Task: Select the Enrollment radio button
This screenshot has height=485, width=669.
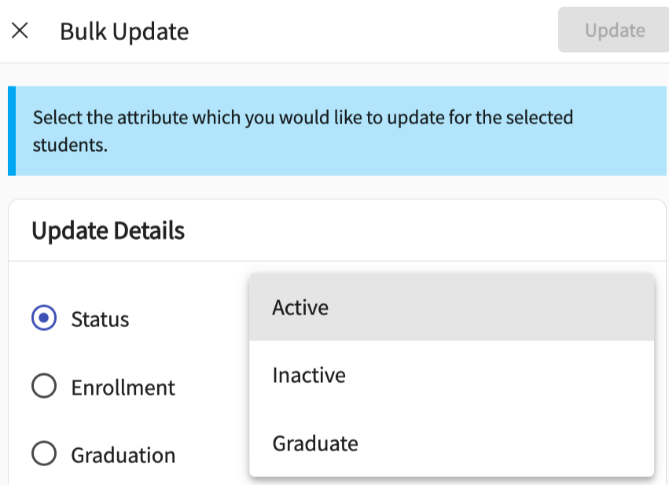Action: (44, 387)
